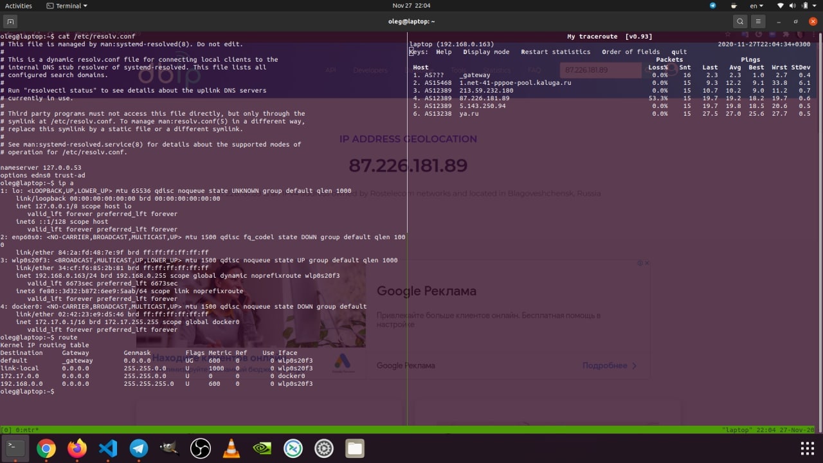This screenshot has height=463, width=823.
Task: Launch GIMP from the dock
Action: (x=170, y=448)
